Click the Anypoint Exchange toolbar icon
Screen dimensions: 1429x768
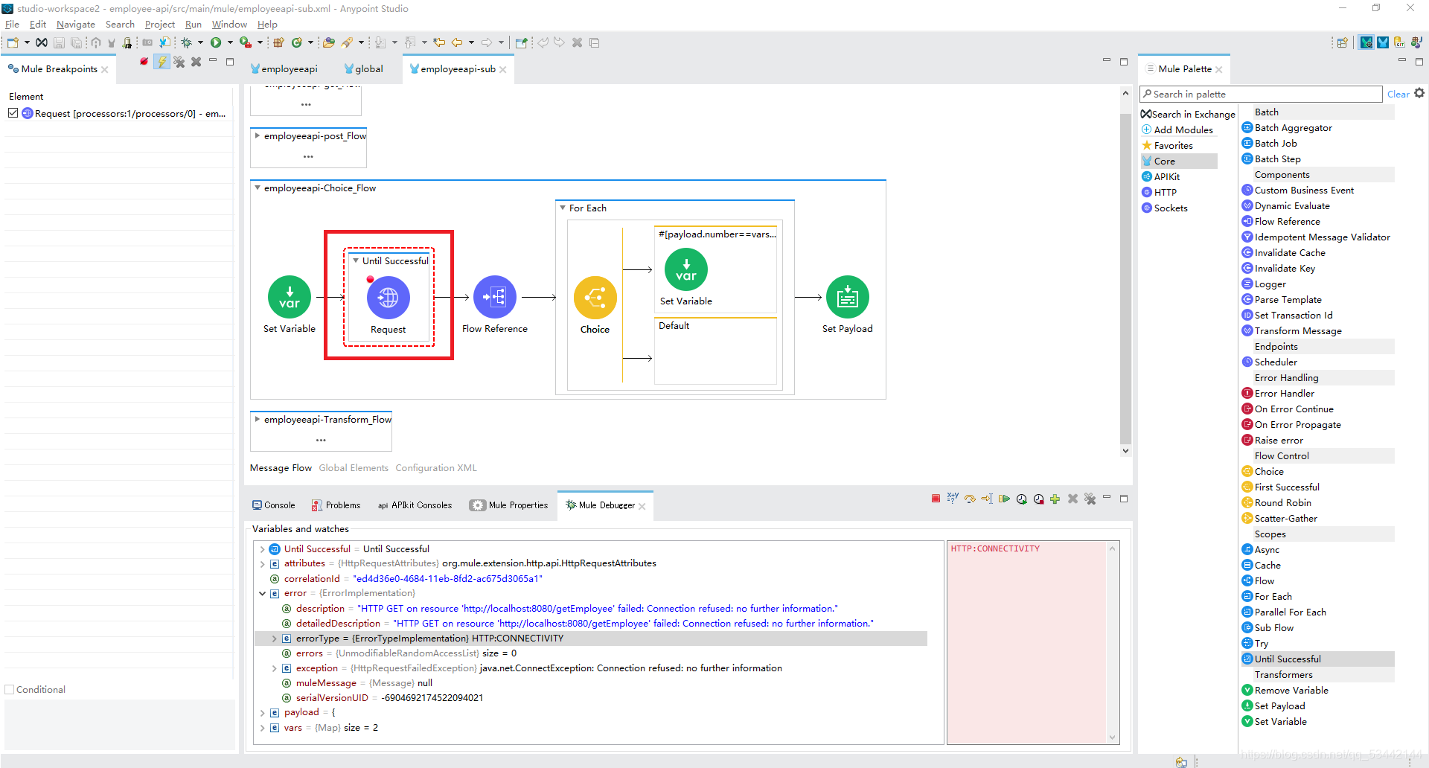click(x=42, y=42)
